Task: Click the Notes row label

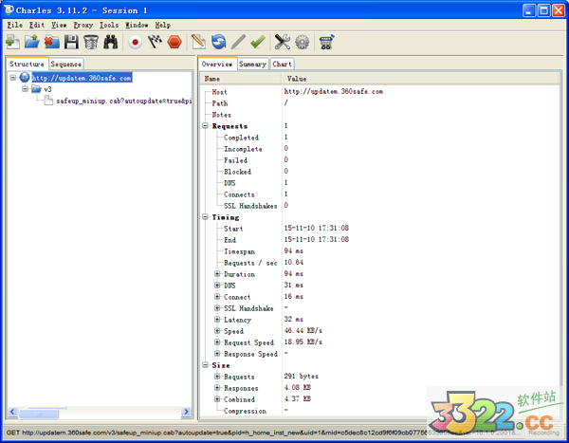Action: point(221,115)
